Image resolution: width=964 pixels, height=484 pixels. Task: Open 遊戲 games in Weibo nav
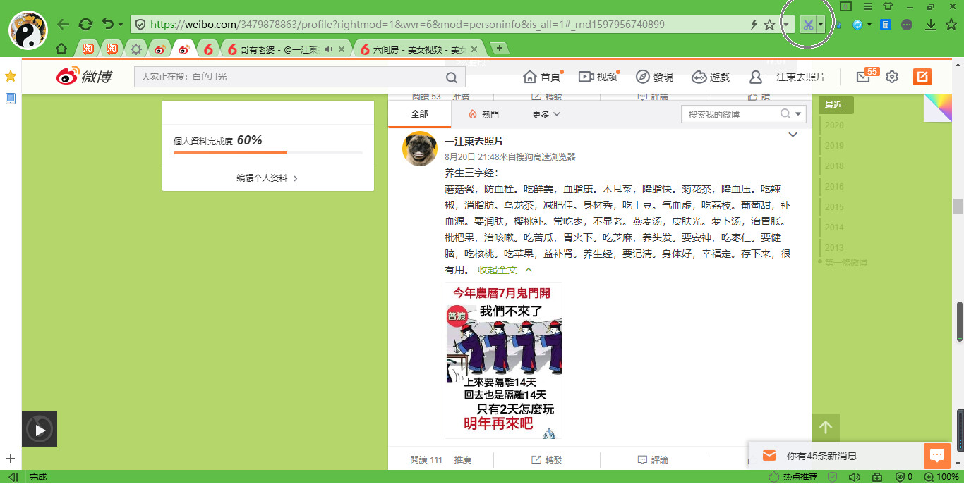coord(711,77)
